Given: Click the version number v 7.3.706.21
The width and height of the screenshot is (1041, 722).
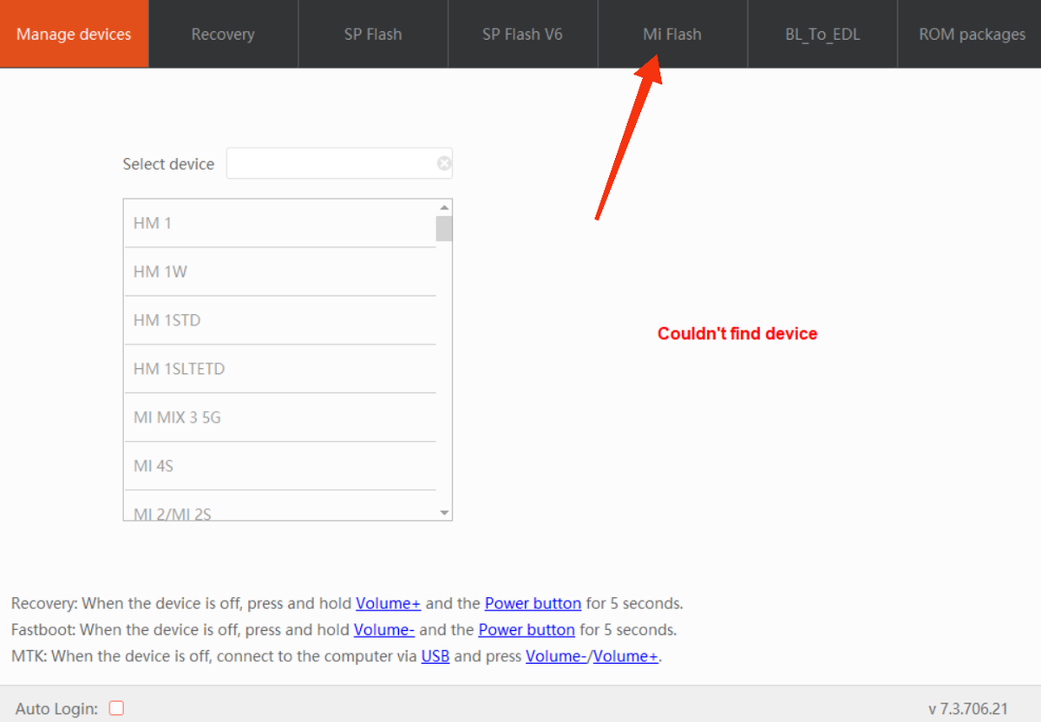Looking at the screenshot, I should [968, 709].
